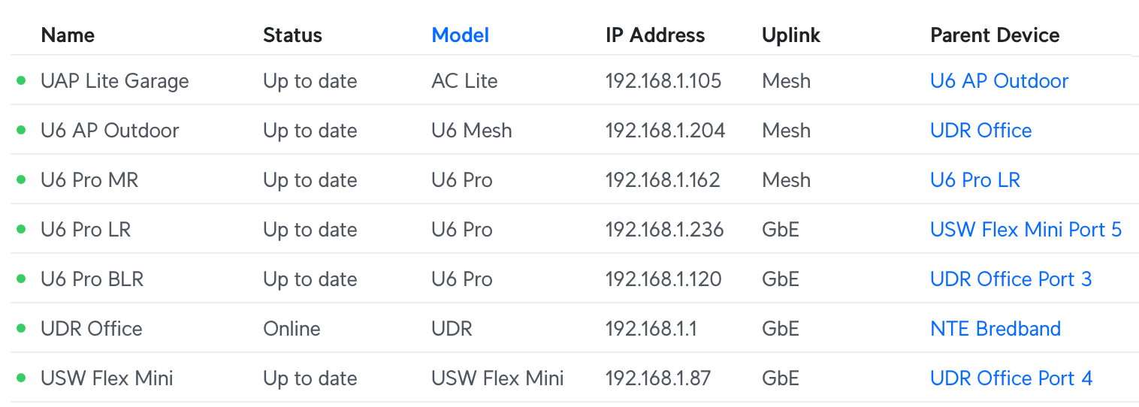Sort devices by Model column header
Image resolution: width=1139 pixels, height=407 pixels.
tap(460, 35)
